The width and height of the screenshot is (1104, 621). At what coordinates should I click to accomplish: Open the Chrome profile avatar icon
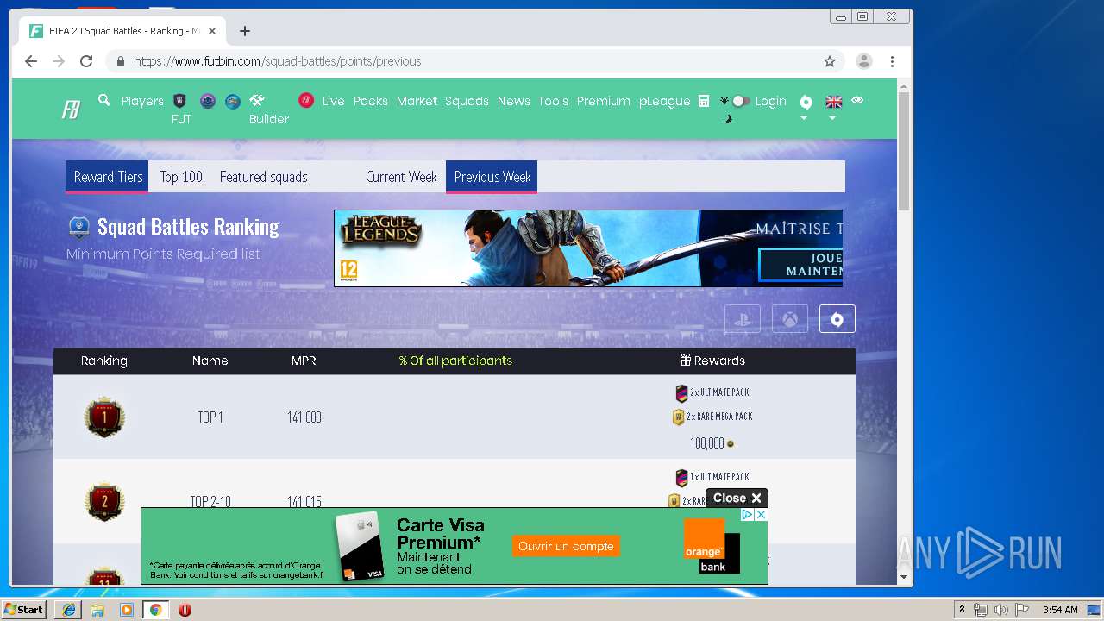pyautogui.click(x=863, y=61)
